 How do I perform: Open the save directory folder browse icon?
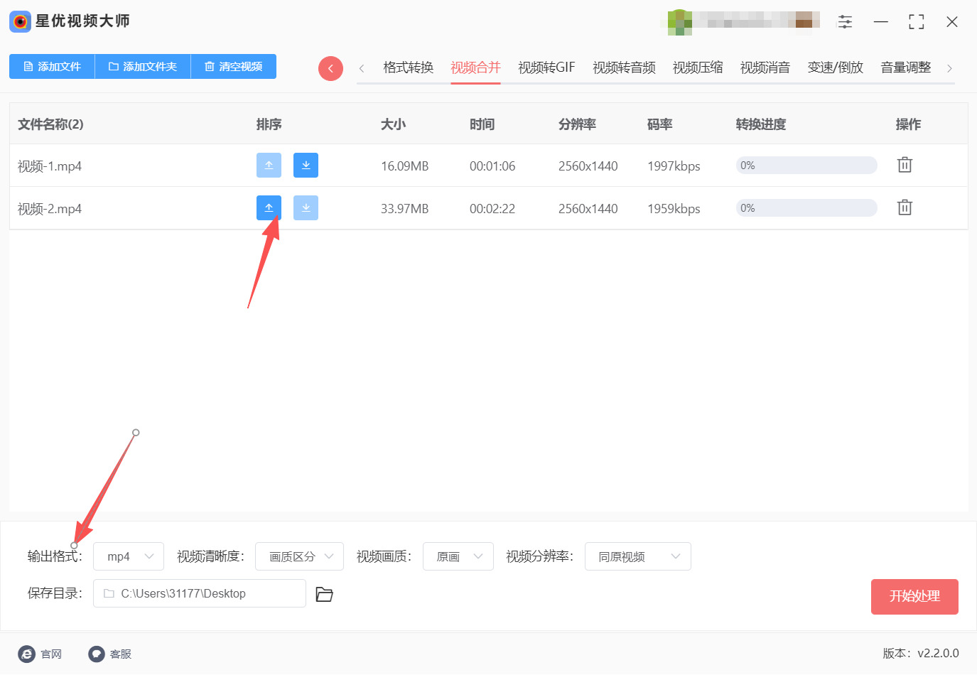pyautogui.click(x=324, y=594)
